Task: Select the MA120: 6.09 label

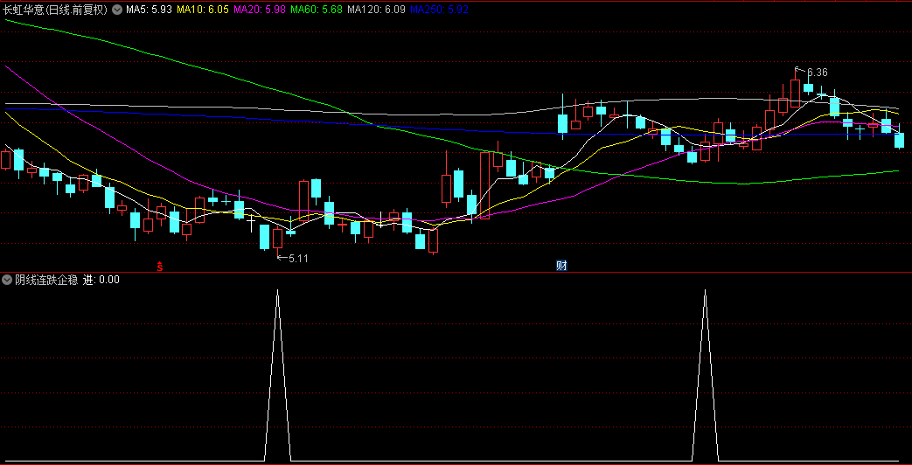Action: pyautogui.click(x=376, y=10)
